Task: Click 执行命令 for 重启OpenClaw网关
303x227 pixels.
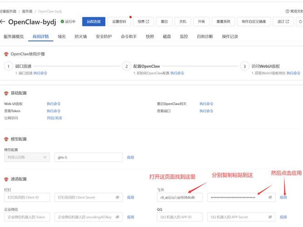Action: 206,104
